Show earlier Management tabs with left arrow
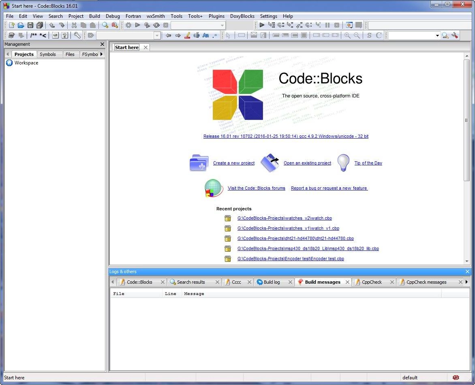The image size is (475, 385). pyautogui.click(x=8, y=54)
